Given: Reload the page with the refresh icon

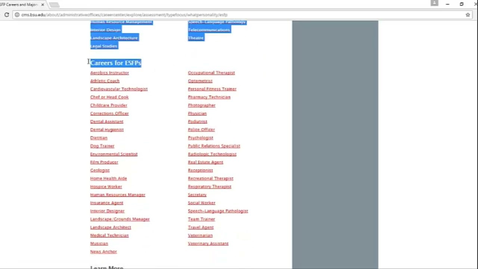Looking at the screenshot, I should (7, 15).
